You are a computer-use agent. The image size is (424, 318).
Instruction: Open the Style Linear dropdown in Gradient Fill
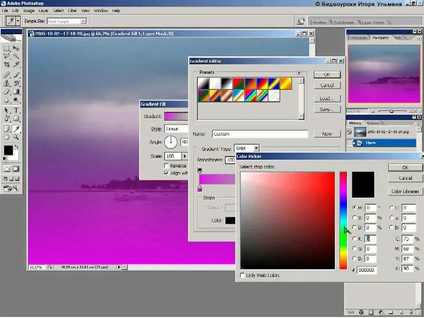(176, 129)
